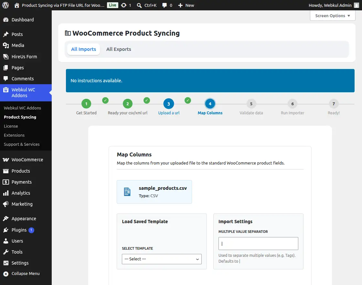Open the Select Template dropdown

162,259
